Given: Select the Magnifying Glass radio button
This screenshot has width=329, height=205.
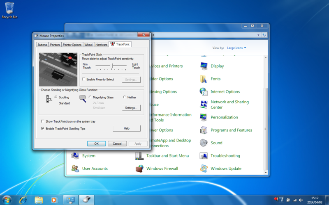Looking at the screenshot, I should coord(90,97).
